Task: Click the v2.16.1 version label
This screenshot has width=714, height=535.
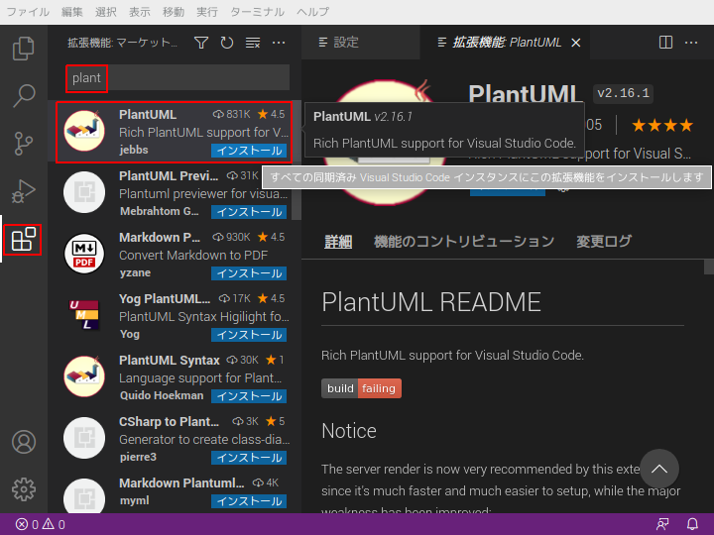Action: [624, 94]
